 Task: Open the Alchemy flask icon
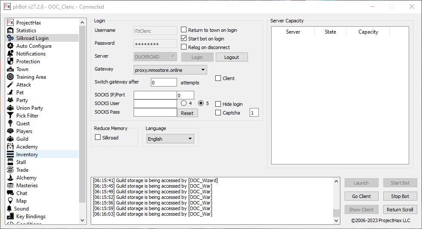(x=10, y=178)
